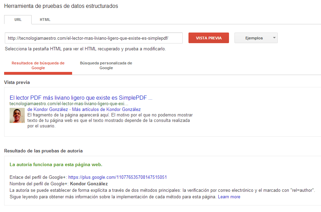The height and width of the screenshot is (212, 321).
Task: Select Búsqueda personalizada de Google tab
Action: (x=106, y=65)
